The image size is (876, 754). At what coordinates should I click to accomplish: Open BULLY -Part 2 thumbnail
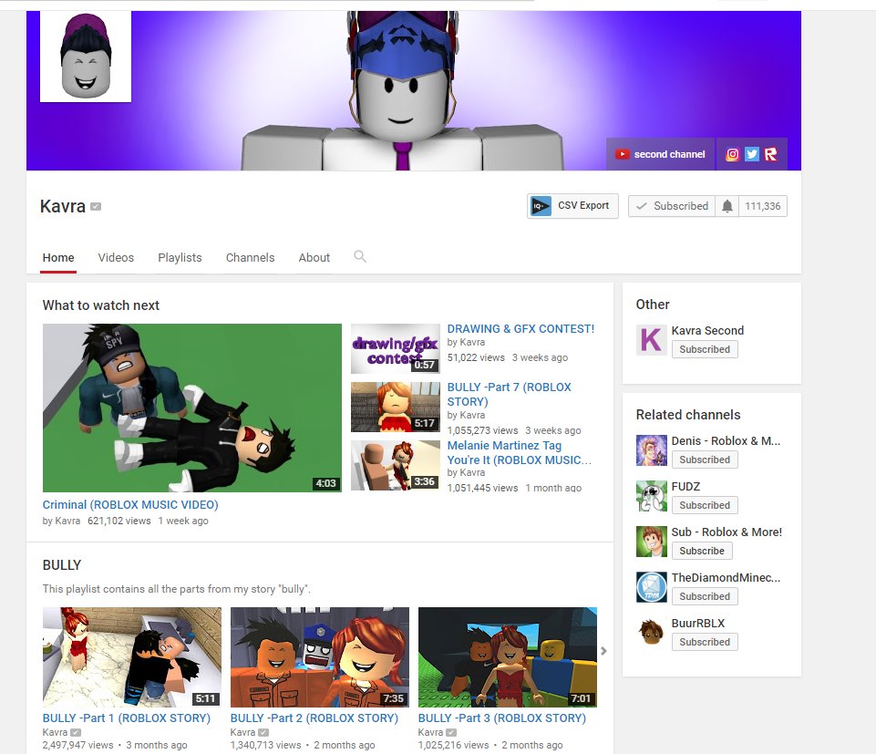point(320,657)
